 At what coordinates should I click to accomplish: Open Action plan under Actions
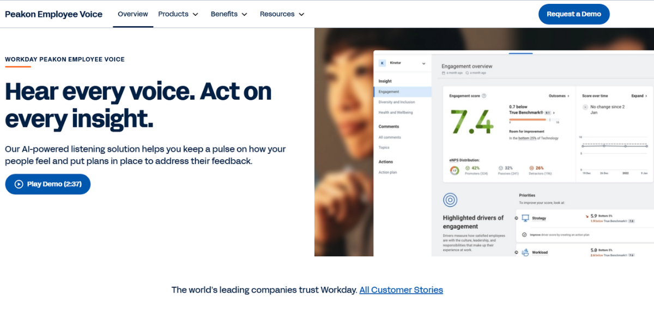pyautogui.click(x=387, y=173)
